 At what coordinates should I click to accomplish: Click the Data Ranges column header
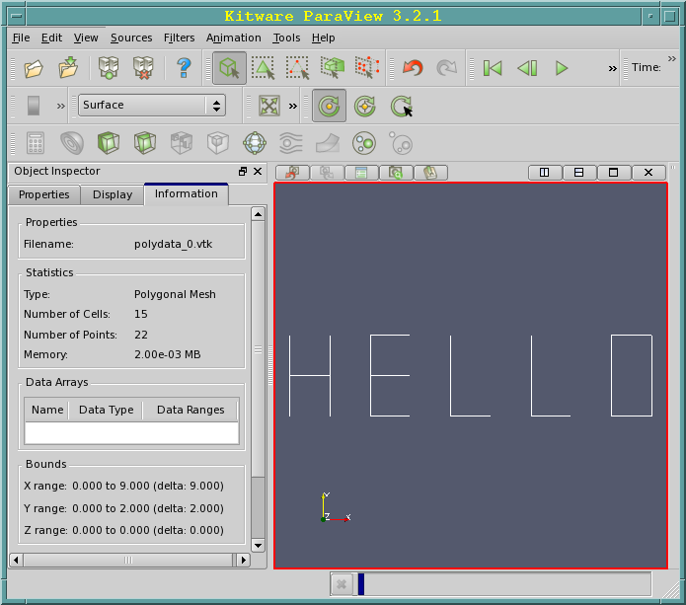pos(190,410)
